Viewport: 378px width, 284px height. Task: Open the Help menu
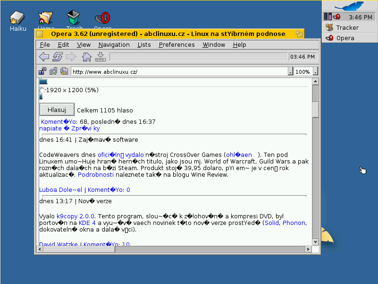click(239, 45)
